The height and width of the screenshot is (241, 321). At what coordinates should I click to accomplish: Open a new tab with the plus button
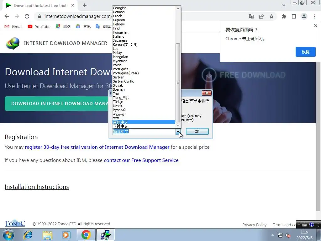(x=85, y=6)
